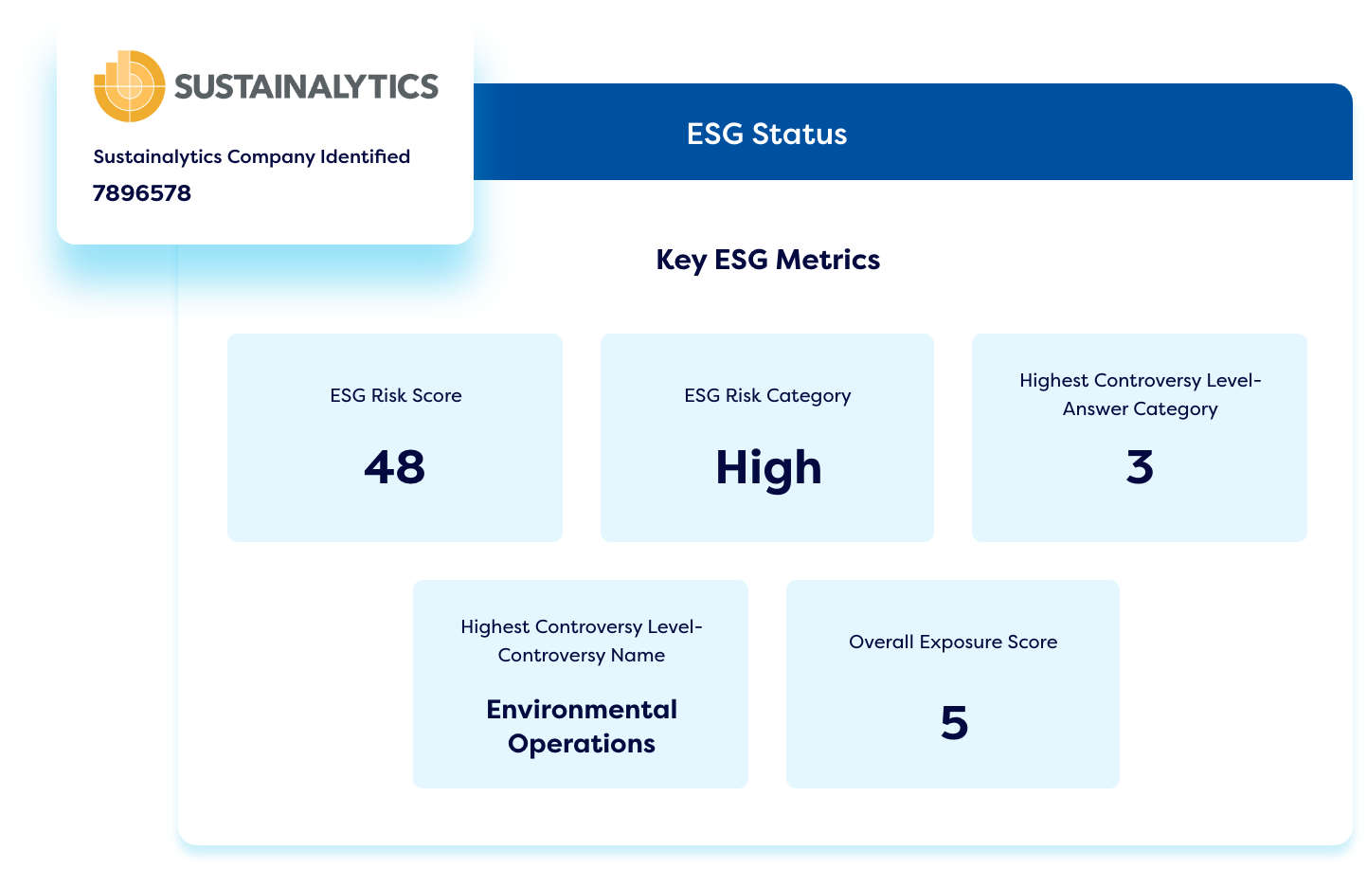Click the Highest Controversy Level-Answer Category label

click(x=1141, y=394)
